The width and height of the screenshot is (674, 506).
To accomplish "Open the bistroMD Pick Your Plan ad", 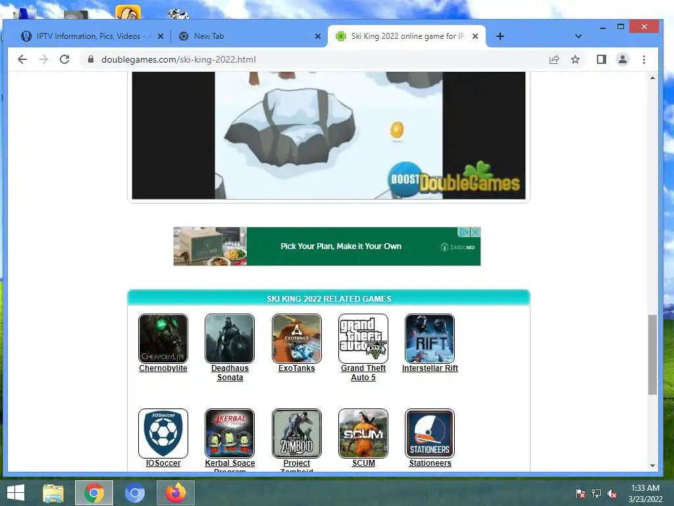I will point(326,246).
